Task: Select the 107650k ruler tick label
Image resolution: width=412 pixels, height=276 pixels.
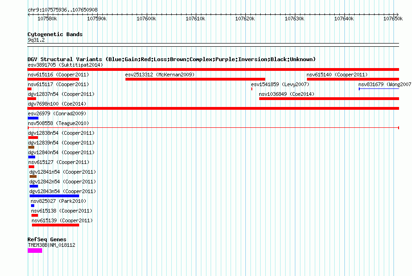Action: tap(393, 19)
